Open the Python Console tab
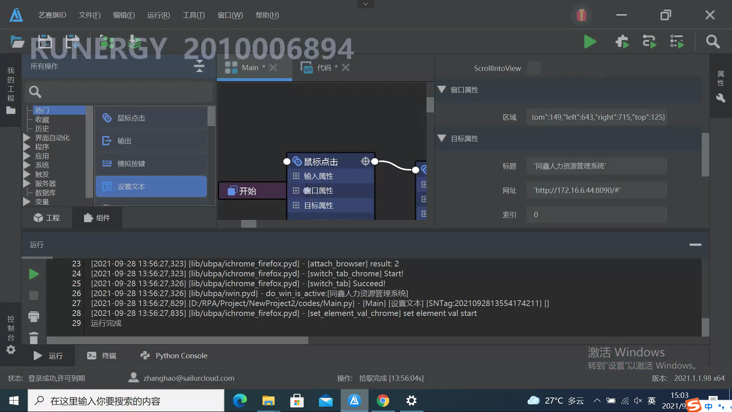 174,355
